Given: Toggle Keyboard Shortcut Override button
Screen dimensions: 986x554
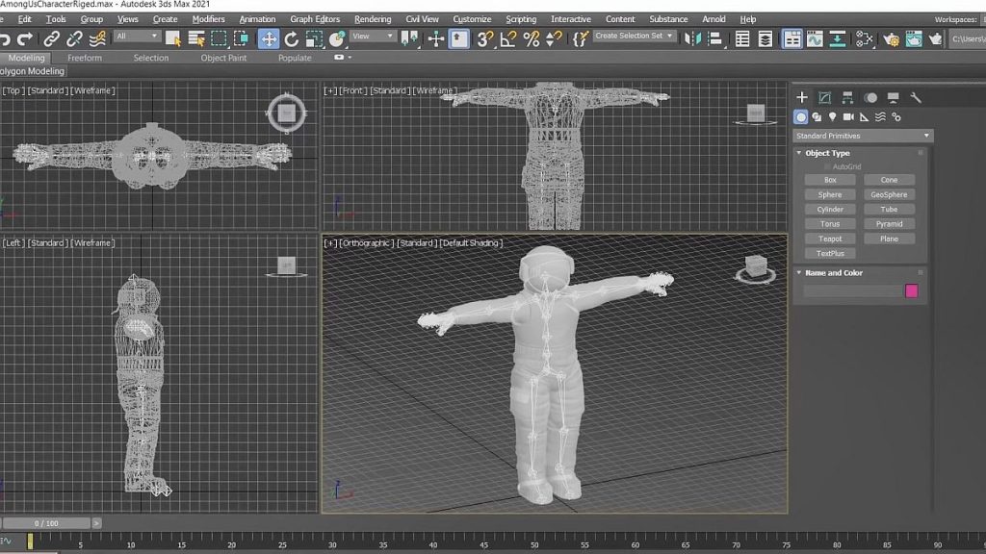Looking at the screenshot, I should click(459, 39).
